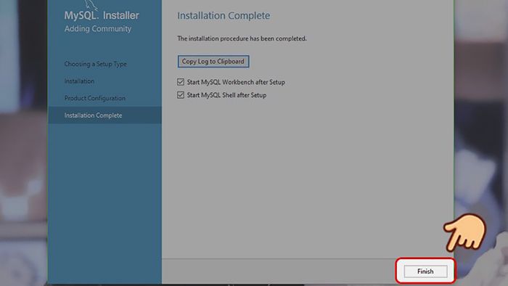Viewport: 508px width, 286px height.
Task: Select the Installation step in sidebar
Action: [79, 81]
